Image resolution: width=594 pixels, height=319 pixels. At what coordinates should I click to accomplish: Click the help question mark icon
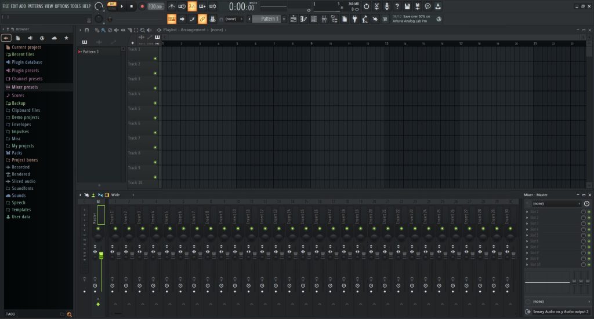[x=397, y=6]
